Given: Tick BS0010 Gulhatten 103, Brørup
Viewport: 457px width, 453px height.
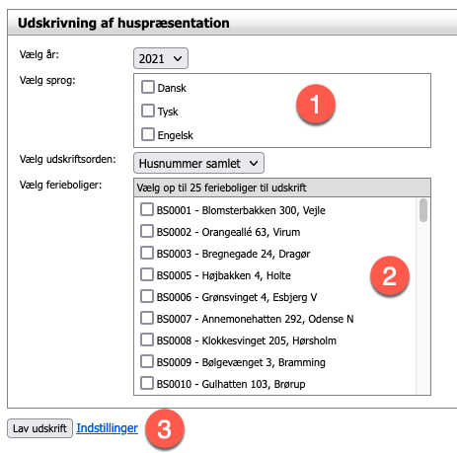Looking at the screenshot, I should pyautogui.click(x=147, y=383).
